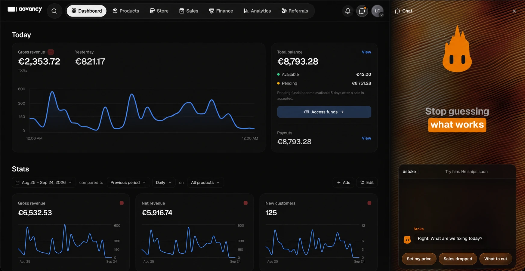Click View link next to Payouts
This screenshot has width=525, height=271.
(366, 138)
